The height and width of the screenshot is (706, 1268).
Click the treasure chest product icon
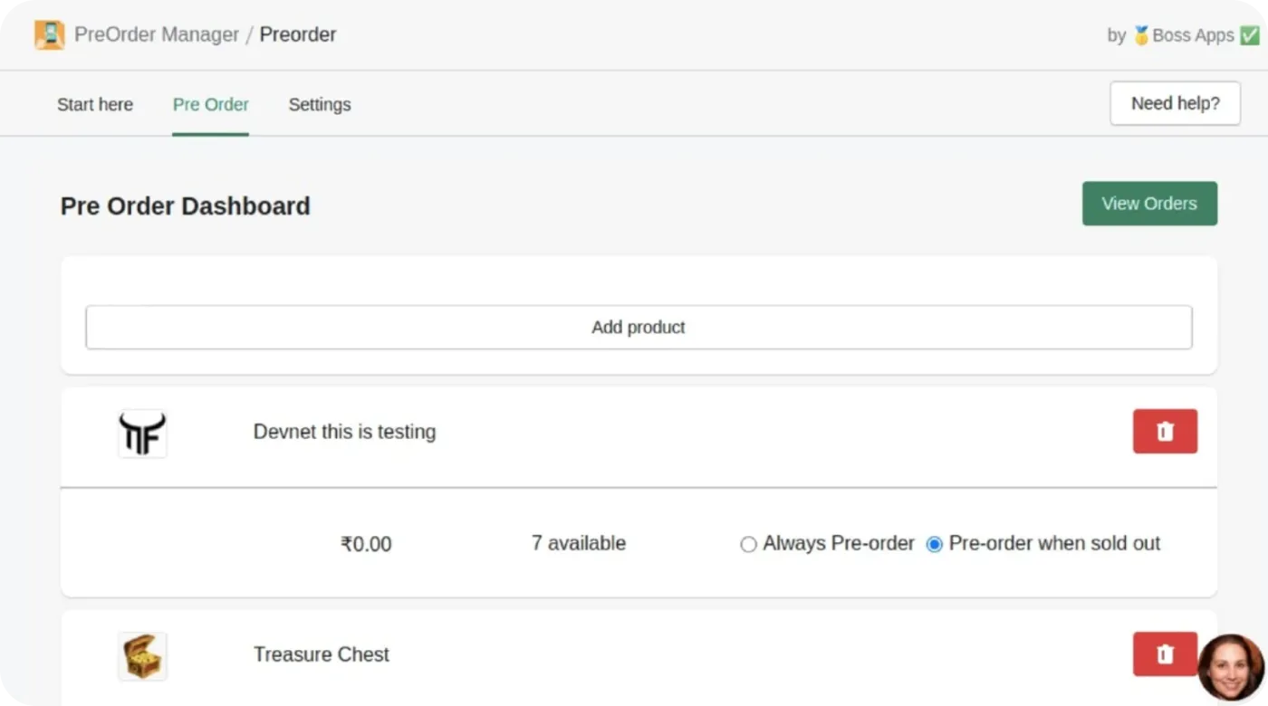tap(141, 655)
